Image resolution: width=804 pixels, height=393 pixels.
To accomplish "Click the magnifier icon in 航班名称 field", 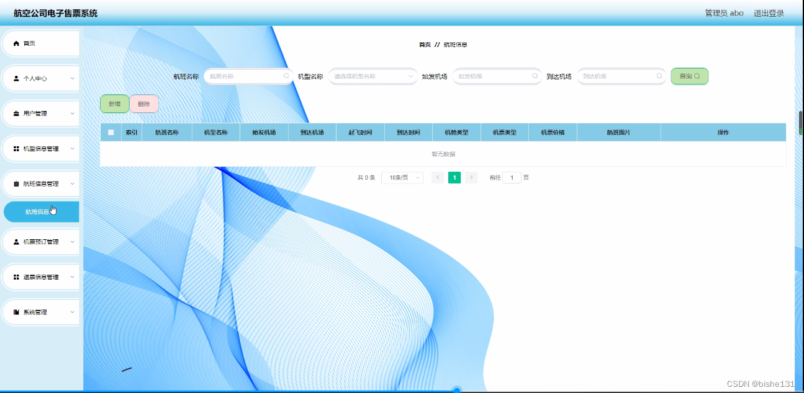I will coord(286,76).
